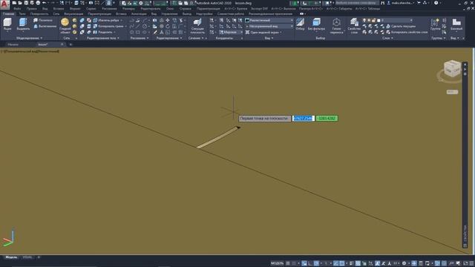This screenshot has height=267, width=475.
Task: Select the Smooth object (Гладкий объект) tool
Action: [x=65, y=26]
